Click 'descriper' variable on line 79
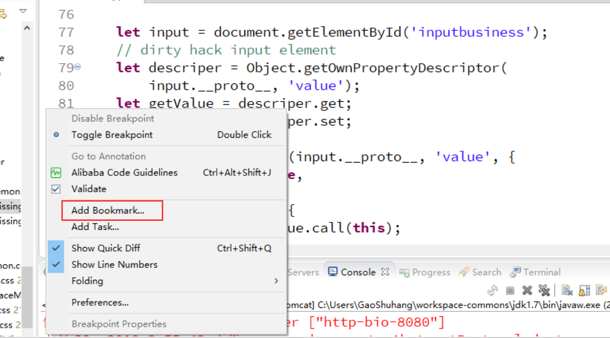The height and width of the screenshot is (338, 610). [x=185, y=68]
